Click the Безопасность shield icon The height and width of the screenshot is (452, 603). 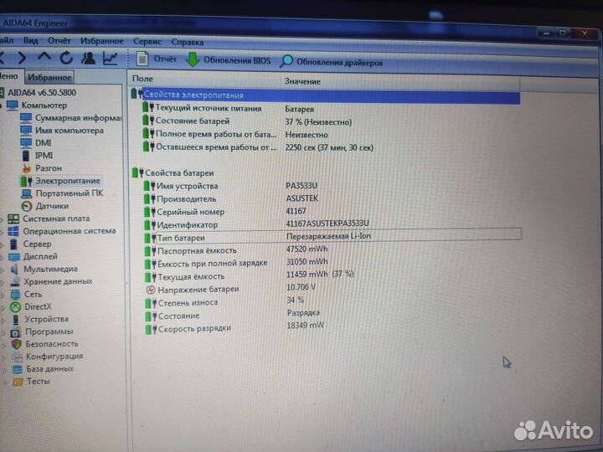pyautogui.click(x=16, y=344)
